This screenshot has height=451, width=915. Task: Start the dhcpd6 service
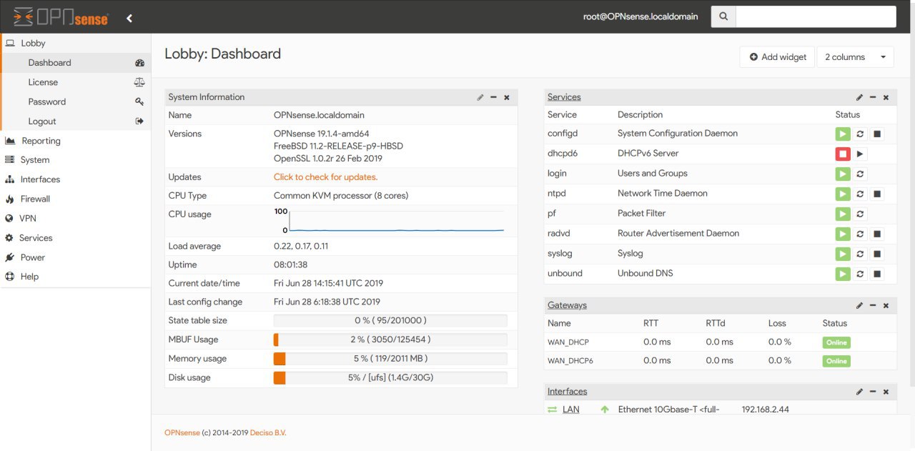click(861, 154)
